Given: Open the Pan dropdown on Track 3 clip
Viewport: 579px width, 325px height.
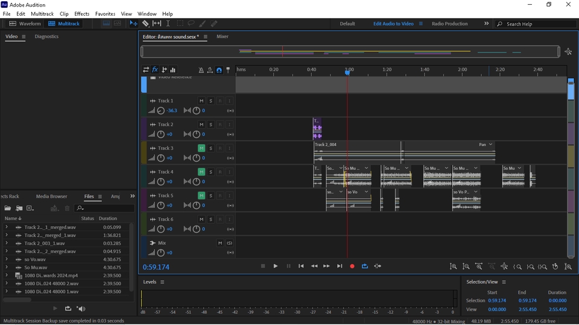Looking at the screenshot, I should [x=490, y=145].
